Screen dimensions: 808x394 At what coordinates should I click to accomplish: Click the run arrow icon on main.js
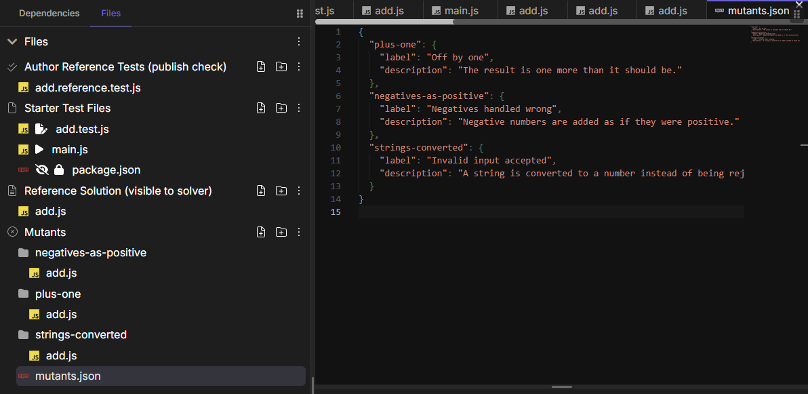pyautogui.click(x=40, y=150)
